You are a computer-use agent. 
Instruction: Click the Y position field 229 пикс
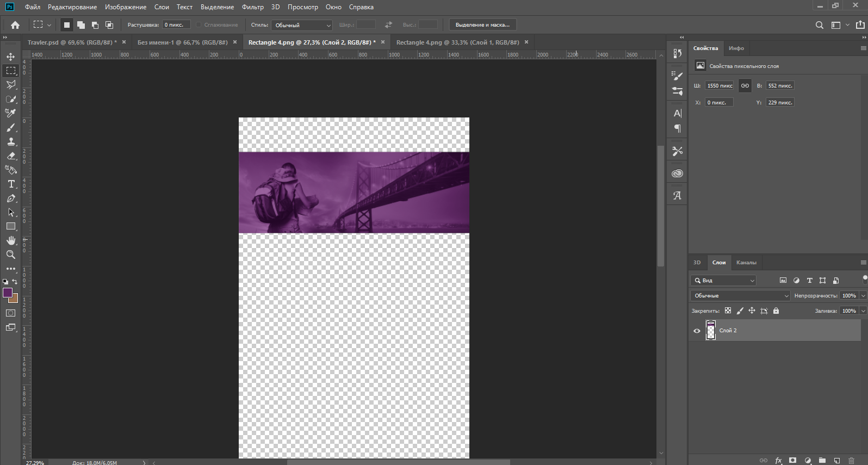coord(780,102)
